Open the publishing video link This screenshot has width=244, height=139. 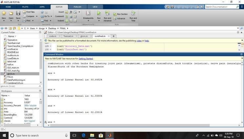pyautogui.click(x=139, y=41)
